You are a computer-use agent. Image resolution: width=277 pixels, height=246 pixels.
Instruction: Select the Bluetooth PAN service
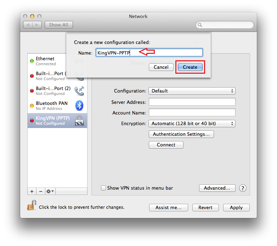(x=57, y=106)
